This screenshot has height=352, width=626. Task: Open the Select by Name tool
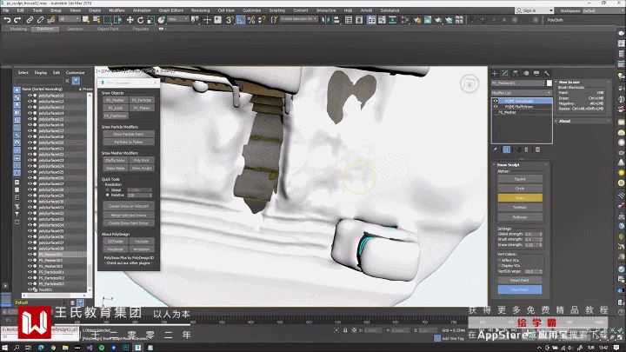pyautogui.click(x=97, y=19)
